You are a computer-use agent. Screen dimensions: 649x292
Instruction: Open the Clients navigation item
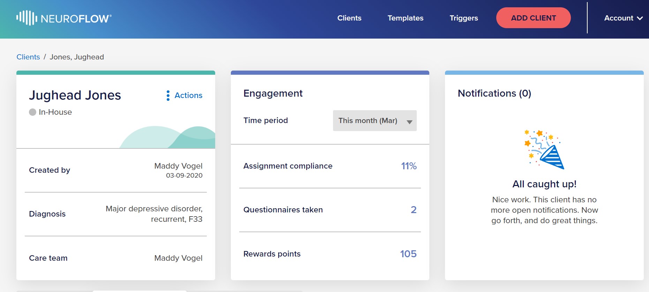(349, 18)
